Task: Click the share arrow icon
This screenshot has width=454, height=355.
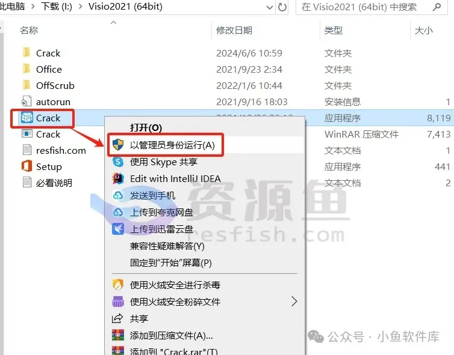Action: coord(117,318)
